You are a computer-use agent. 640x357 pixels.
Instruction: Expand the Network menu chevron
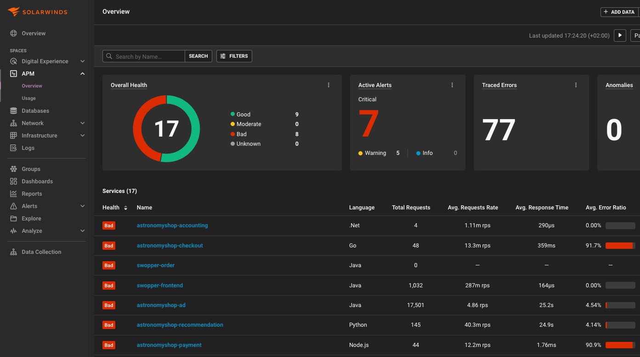(82, 123)
